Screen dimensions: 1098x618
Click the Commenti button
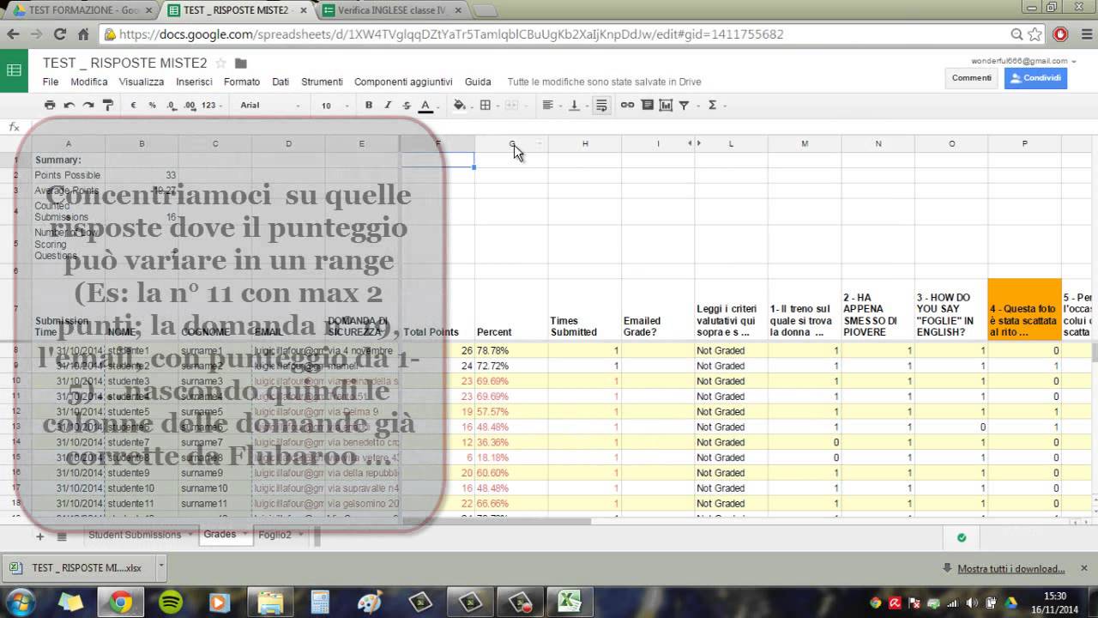[x=972, y=77]
